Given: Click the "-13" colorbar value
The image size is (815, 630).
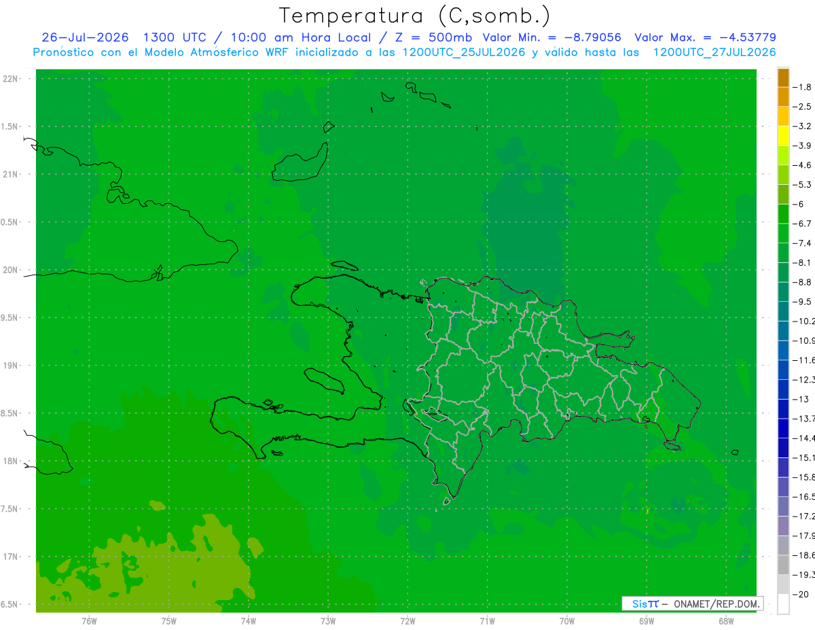Looking at the screenshot, I should [x=801, y=399].
